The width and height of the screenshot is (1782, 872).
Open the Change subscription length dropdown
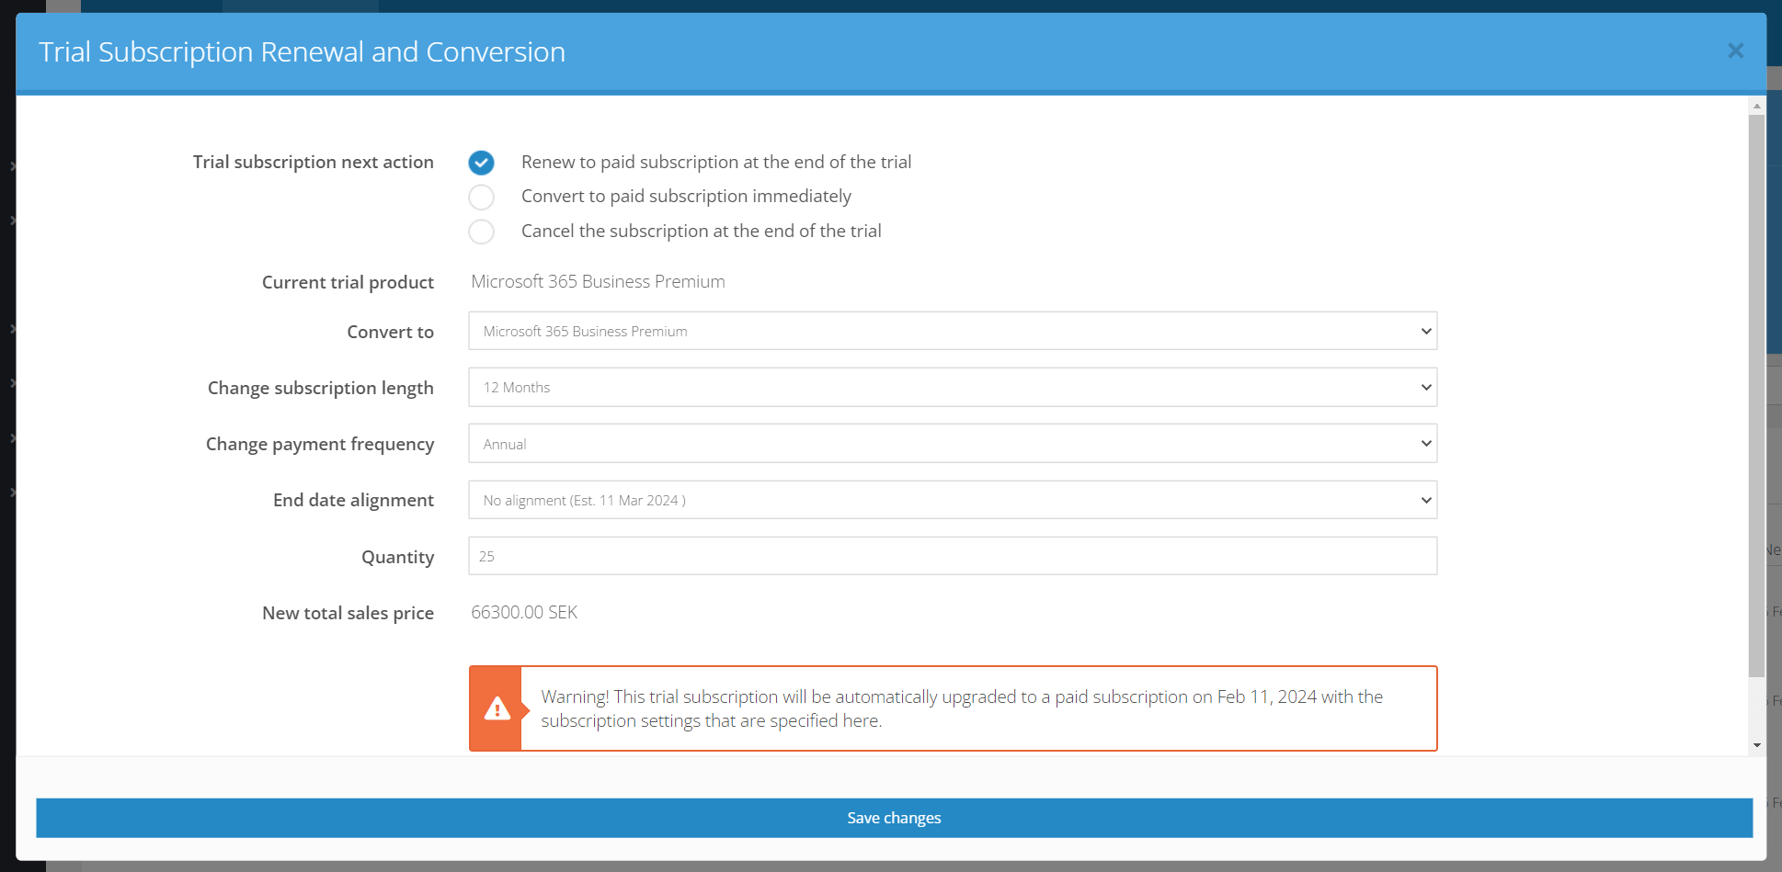(953, 388)
